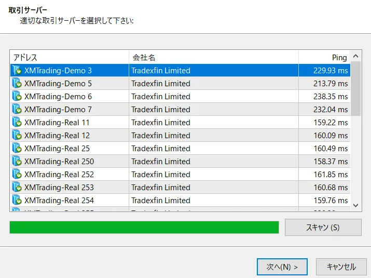Select the XMTrading-Demo 6 server name
The width and height of the screenshot is (371, 278).
coord(58,97)
